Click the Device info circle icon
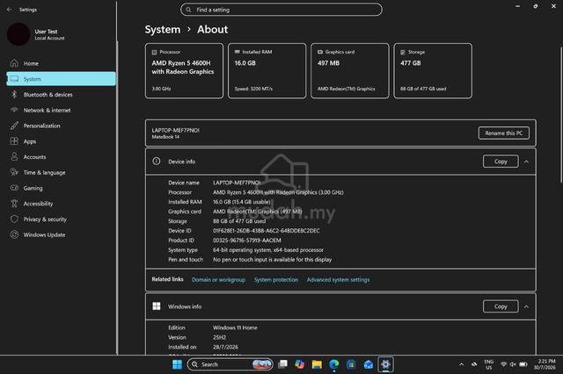The image size is (563, 374). tap(157, 162)
